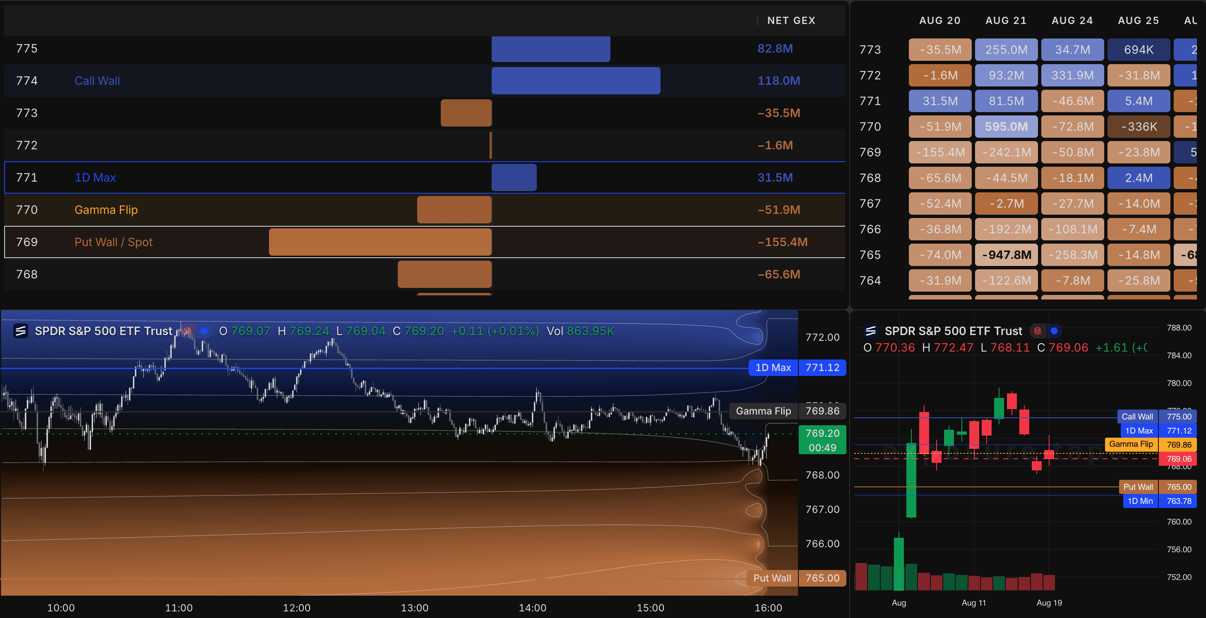
Task: Click the 331.9M heatmap cell
Action: (1073, 75)
